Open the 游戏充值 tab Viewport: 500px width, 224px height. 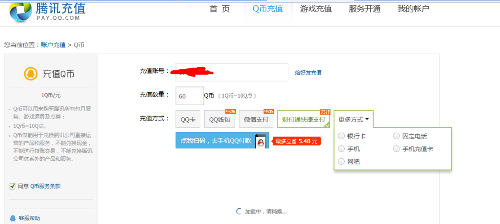[x=316, y=9]
